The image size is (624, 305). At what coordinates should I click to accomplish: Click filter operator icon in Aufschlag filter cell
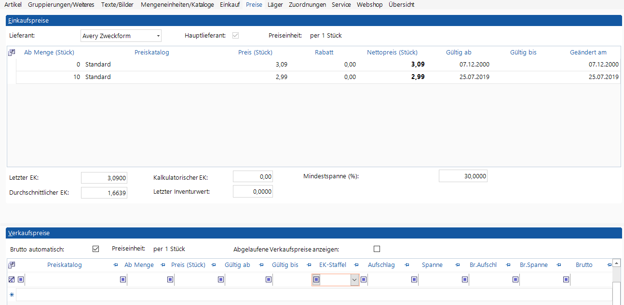pos(364,279)
